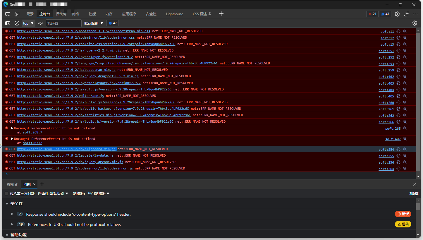Open the soft:11 source link
This screenshot has height=240, width=423.
click(387, 32)
